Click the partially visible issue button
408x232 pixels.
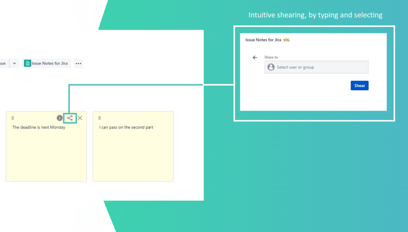(x=4, y=63)
